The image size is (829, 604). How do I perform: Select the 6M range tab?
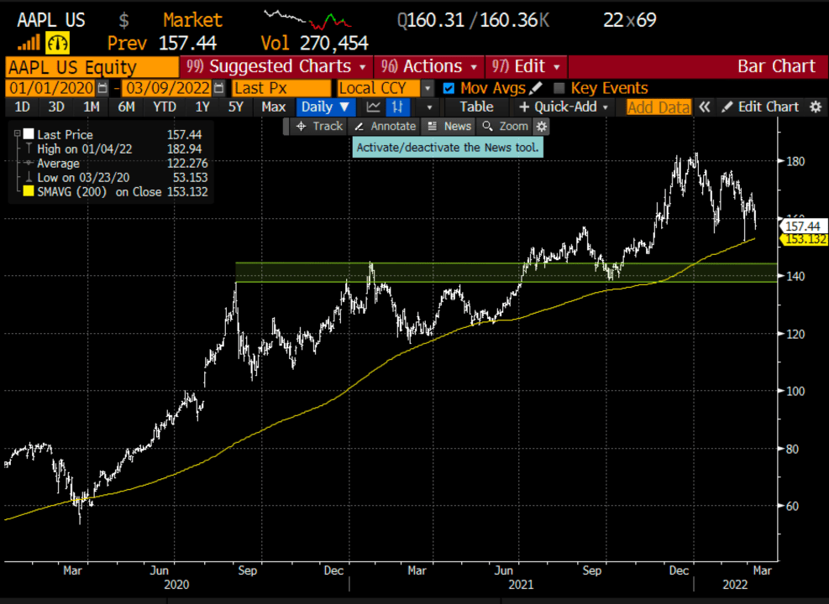tap(126, 107)
